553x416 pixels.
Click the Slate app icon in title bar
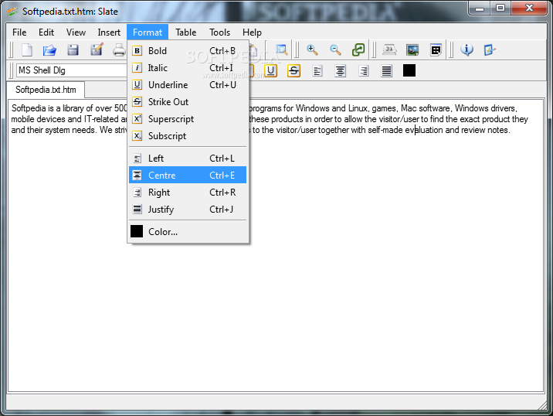(x=12, y=12)
